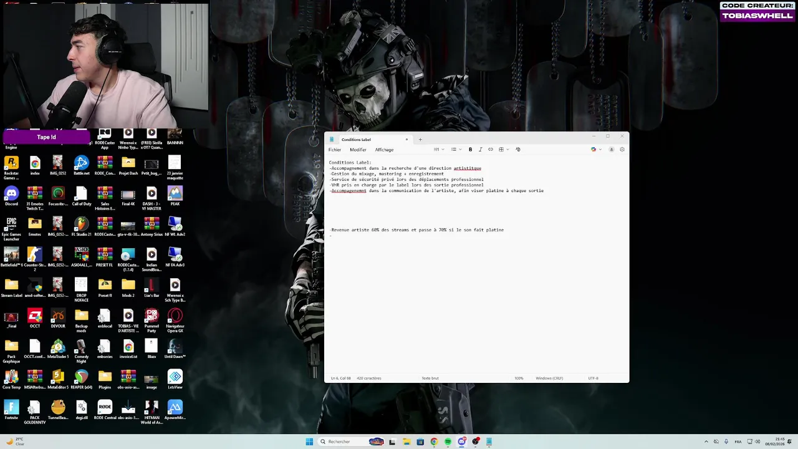This screenshot has width=798, height=449.
Task: Open the FL Studio 21 shortcut
Action: tap(82, 227)
